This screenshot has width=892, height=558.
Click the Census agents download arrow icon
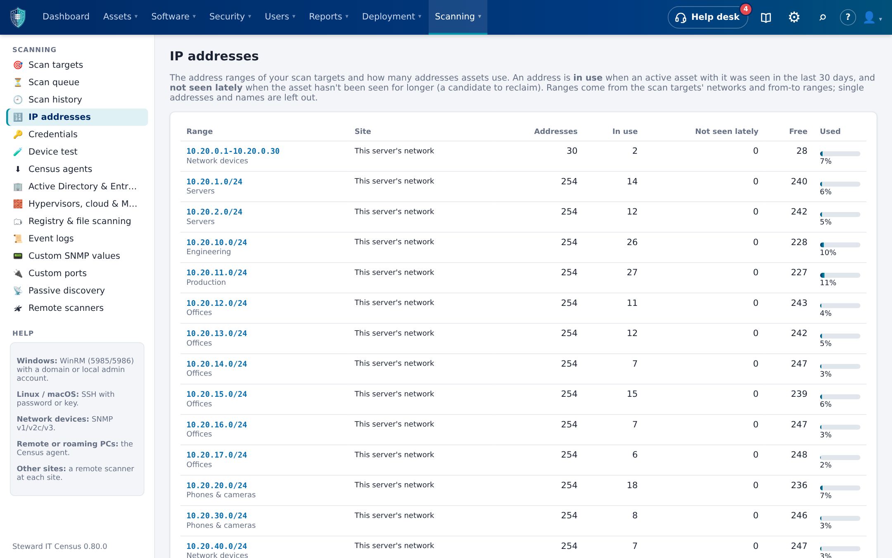point(18,169)
